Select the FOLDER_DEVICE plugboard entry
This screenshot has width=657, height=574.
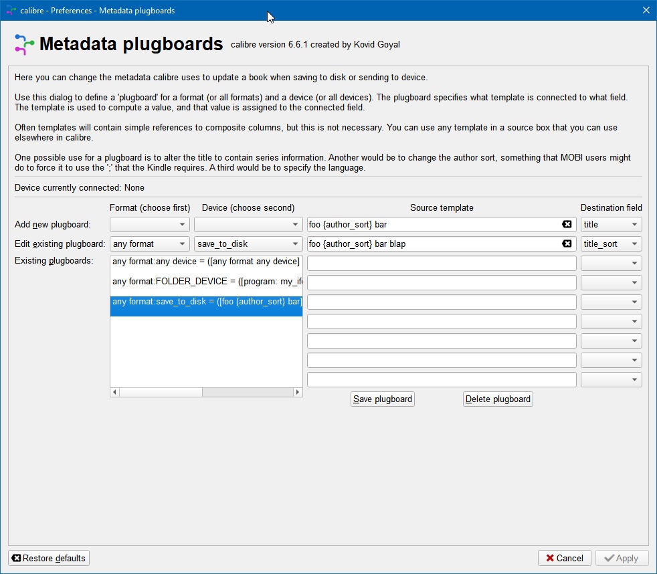pyautogui.click(x=206, y=282)
